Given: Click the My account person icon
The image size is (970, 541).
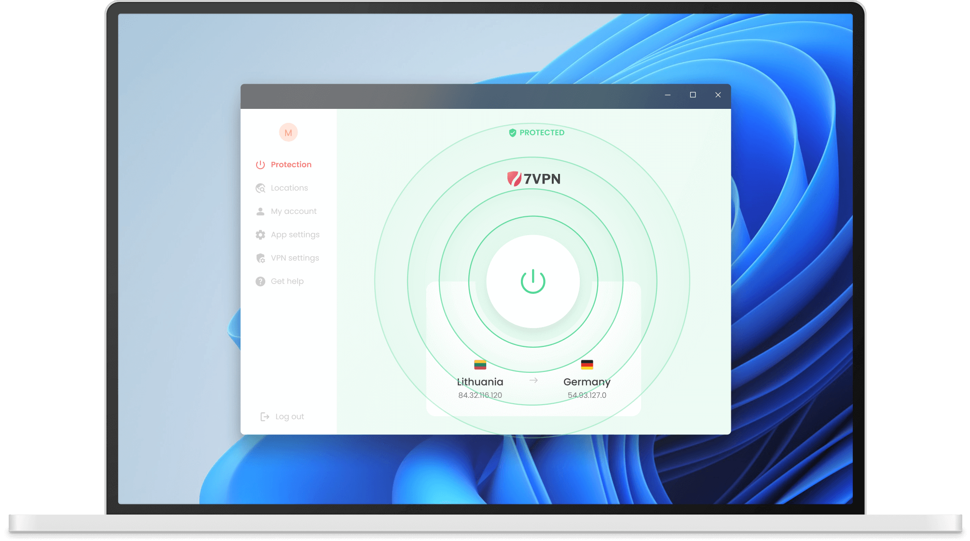Looking at the screenshot, I should [260, 211].
